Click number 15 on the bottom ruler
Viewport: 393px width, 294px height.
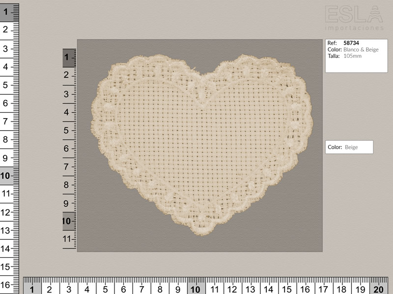pos(286,290)
